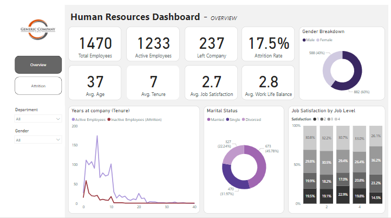Click the 2.7 Avg. Job Satisfaction card
The image size is (391, 218).
tap(211, 82)
